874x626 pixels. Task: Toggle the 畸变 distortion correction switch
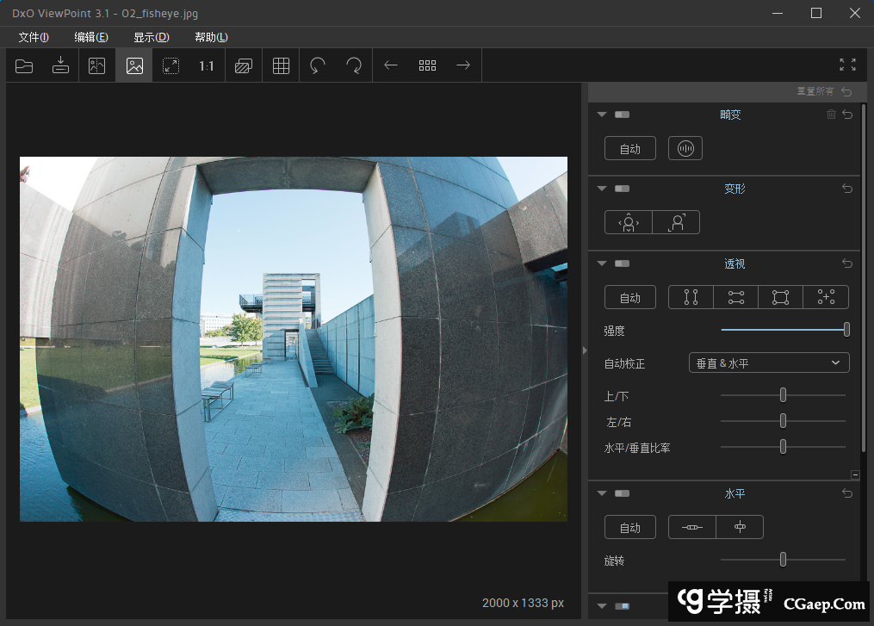pos(623,115)
